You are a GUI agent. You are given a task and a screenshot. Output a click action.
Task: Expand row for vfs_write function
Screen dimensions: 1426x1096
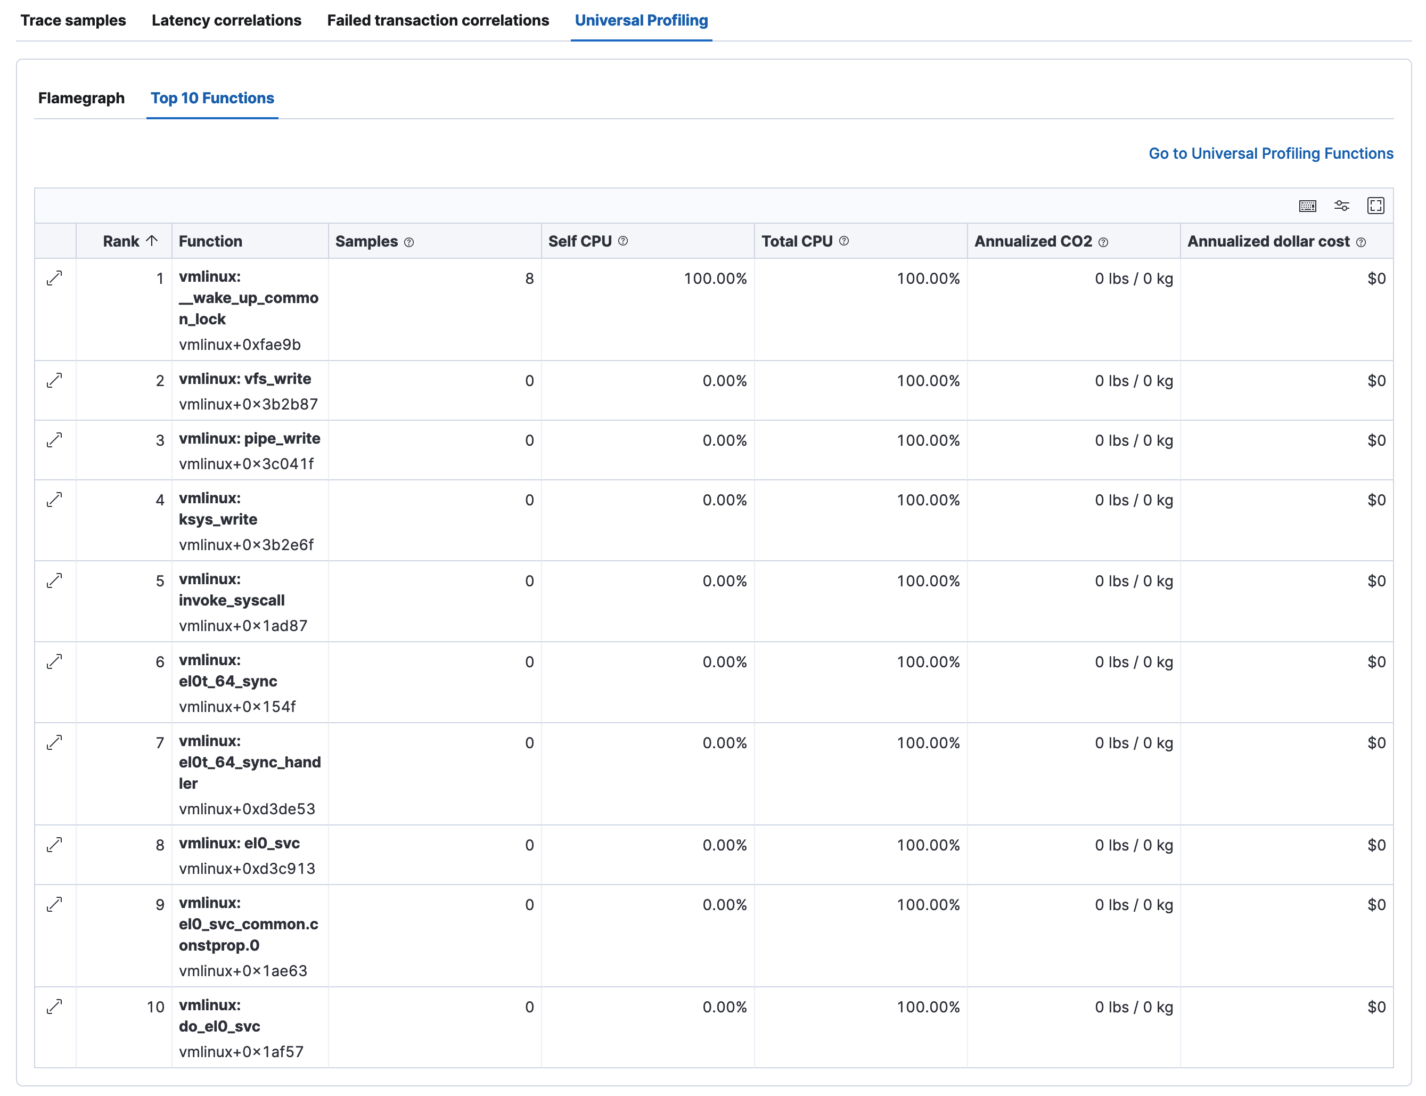pyautogui.click(x=55, y=380)
